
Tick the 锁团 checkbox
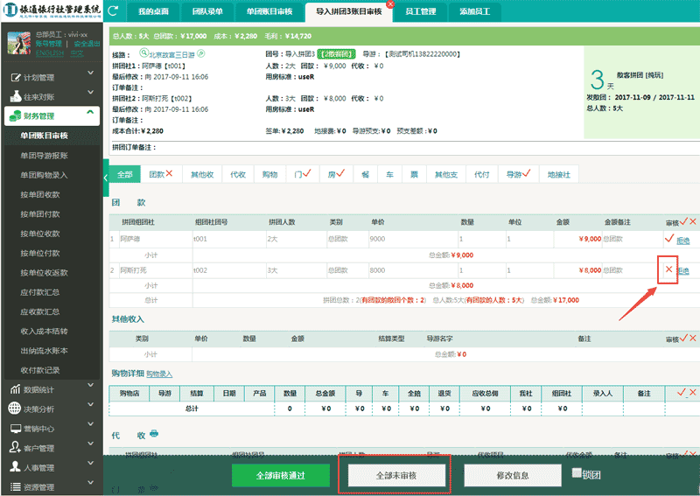click(x=577, y=472)
